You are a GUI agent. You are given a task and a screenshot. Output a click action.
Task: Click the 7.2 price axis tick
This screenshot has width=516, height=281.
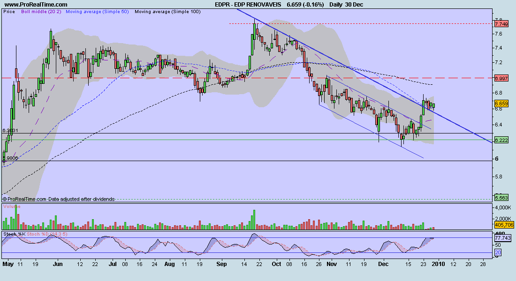tap(498, 62)
